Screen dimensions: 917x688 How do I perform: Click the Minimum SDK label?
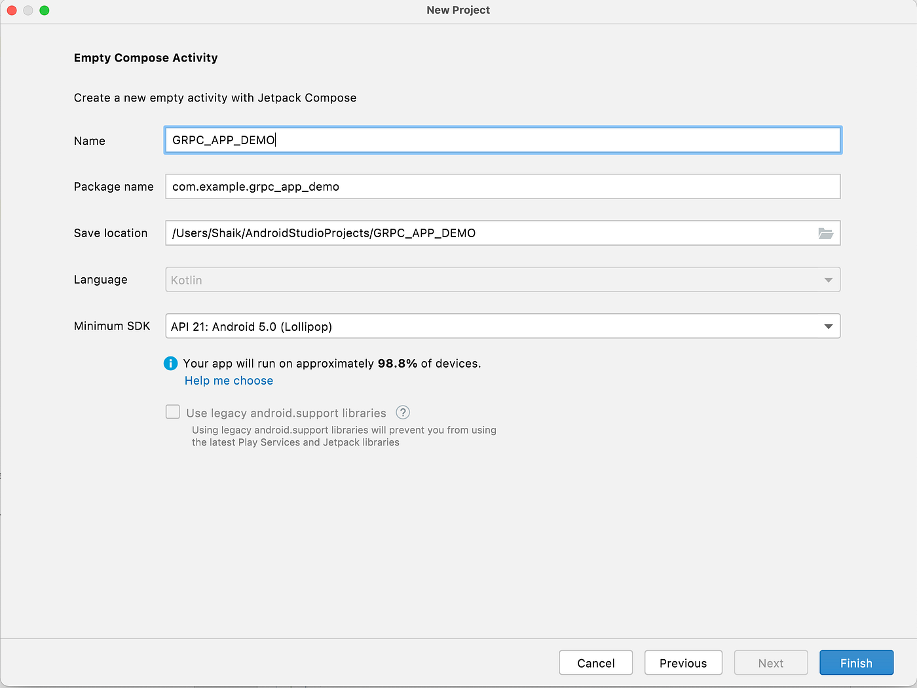point(112,326)
